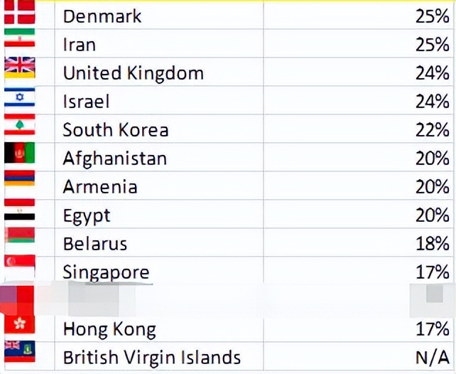
Task: Select the Afghanistan name cell
Action: (x=114, y=159)
